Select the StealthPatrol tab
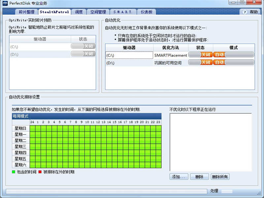This screenshot has width=264, height=198. click(x=54, y=12)
